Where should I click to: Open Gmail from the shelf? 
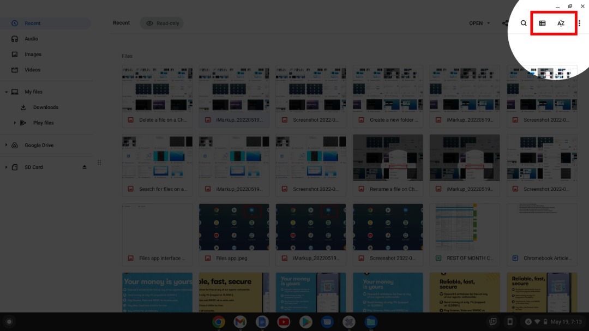pos(240,322)
